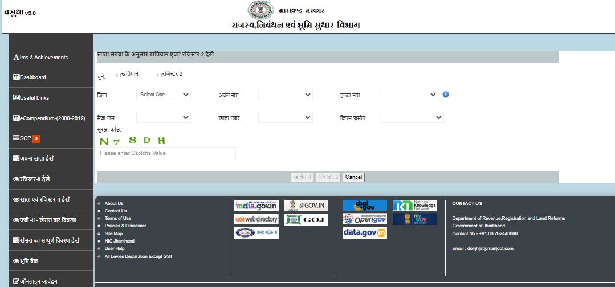Open the Site Map link
615x287 pixels.
113,233
